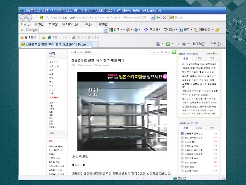This screenshot has height=185, width=246.
Task: Close the Google toolbar with its X
Action: coord(22,29)
